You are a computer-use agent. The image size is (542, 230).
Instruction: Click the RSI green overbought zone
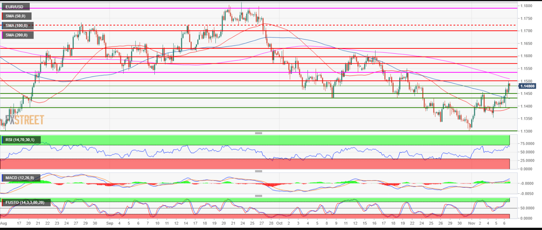(264, 140)
